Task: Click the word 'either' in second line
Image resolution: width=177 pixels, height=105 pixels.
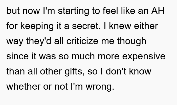Action: click(146, 26)
